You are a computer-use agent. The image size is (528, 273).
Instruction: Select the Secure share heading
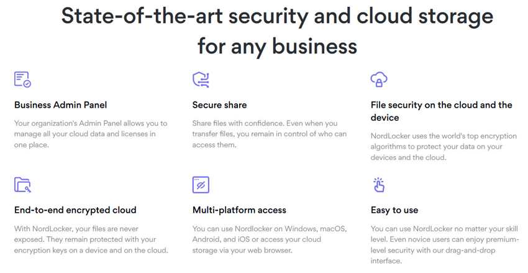point(219,105)
